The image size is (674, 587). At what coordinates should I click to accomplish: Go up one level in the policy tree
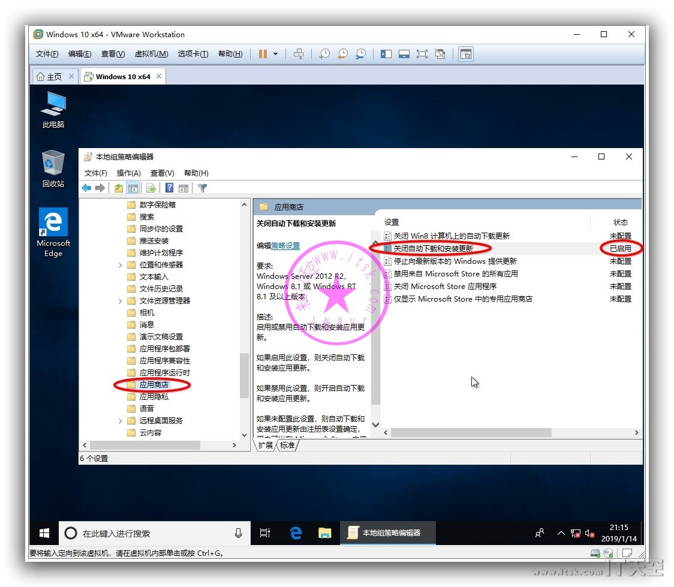pos(119,188)
